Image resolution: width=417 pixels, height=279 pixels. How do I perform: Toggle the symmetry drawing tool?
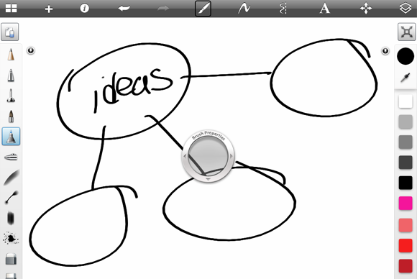[x=283, y=9]
